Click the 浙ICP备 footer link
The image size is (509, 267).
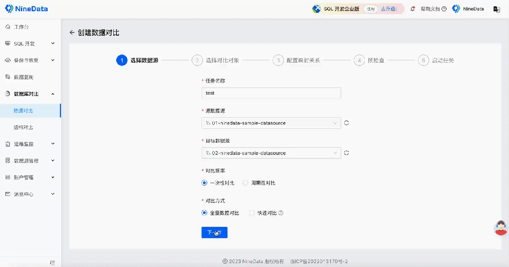pos(318,261)
